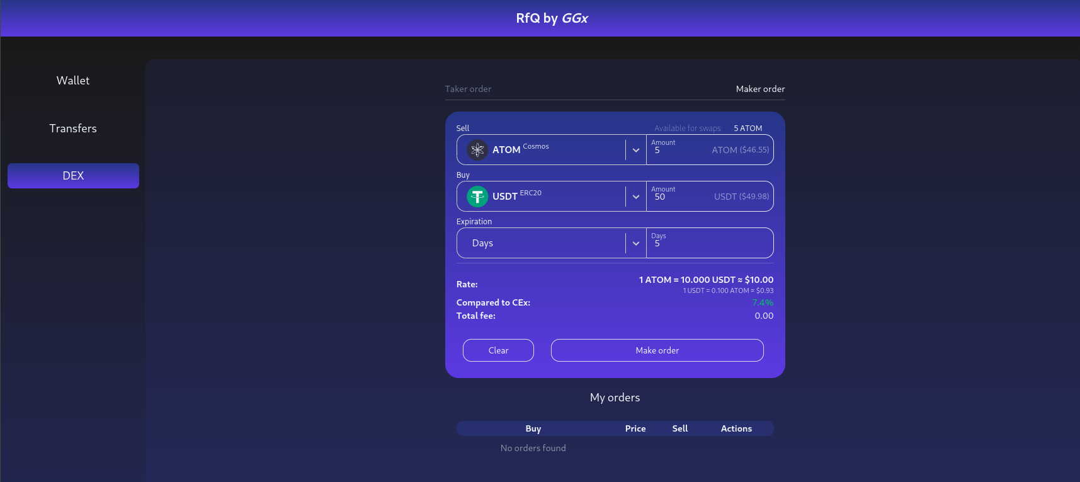Click the ATOM ($46.55) value hint
This screenshot has height=482, width=1080.
coord(740,150)
